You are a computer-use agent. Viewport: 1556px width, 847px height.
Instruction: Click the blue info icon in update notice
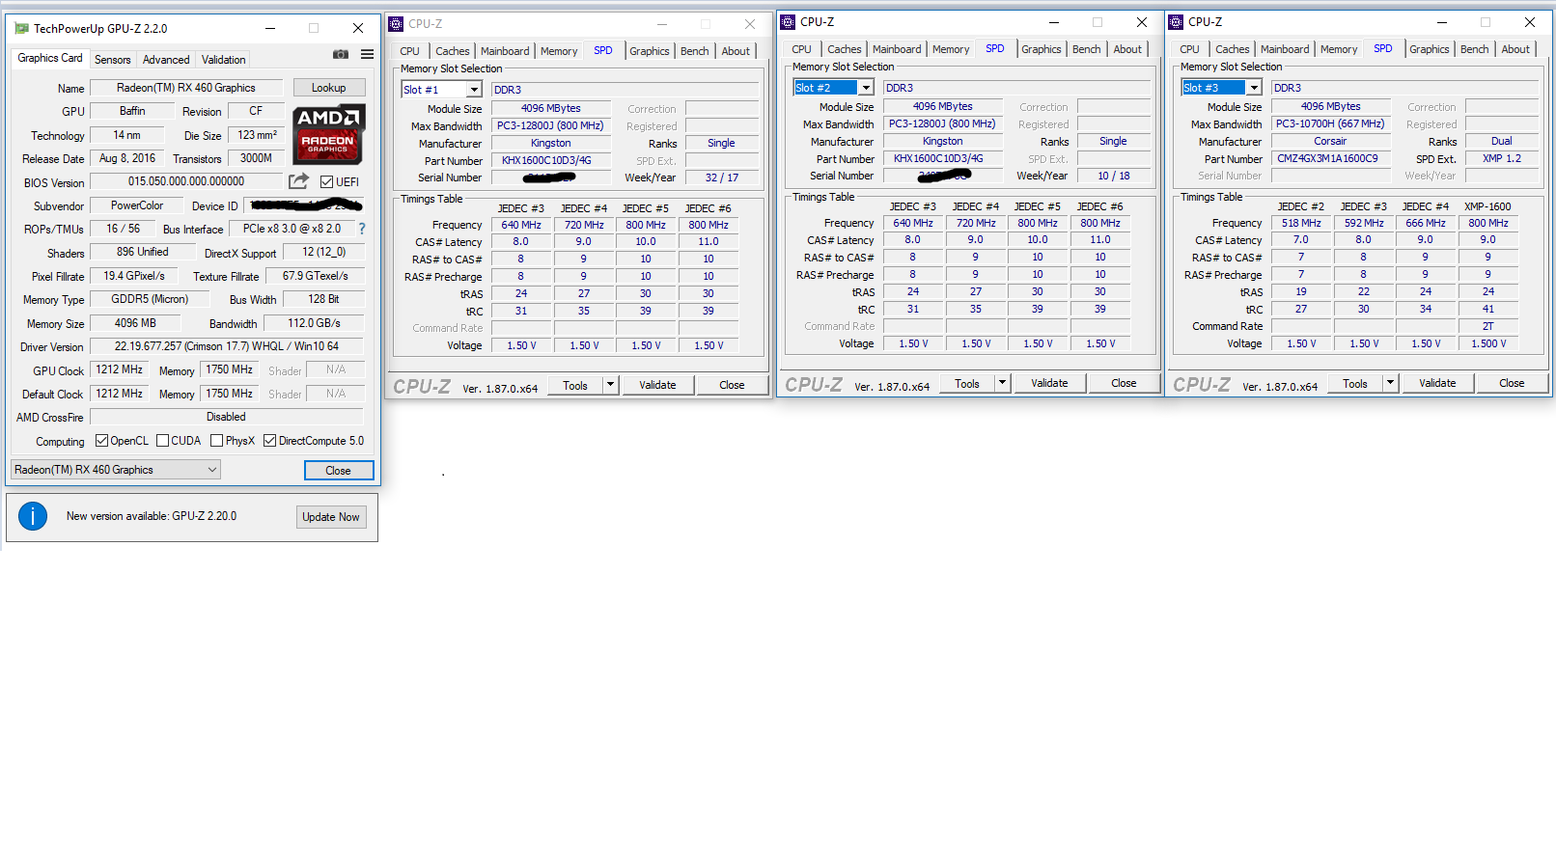coord(33,516)
